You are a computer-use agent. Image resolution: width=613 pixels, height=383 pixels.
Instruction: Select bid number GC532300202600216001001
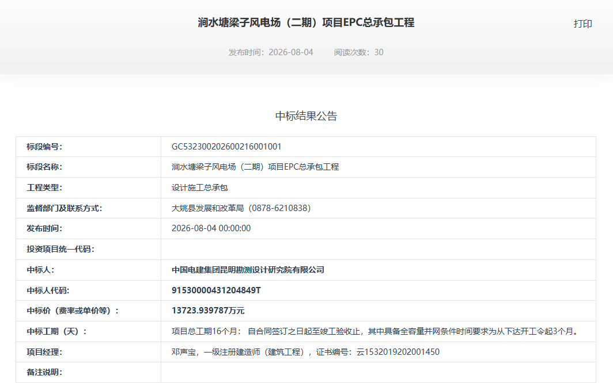[226, 147]
